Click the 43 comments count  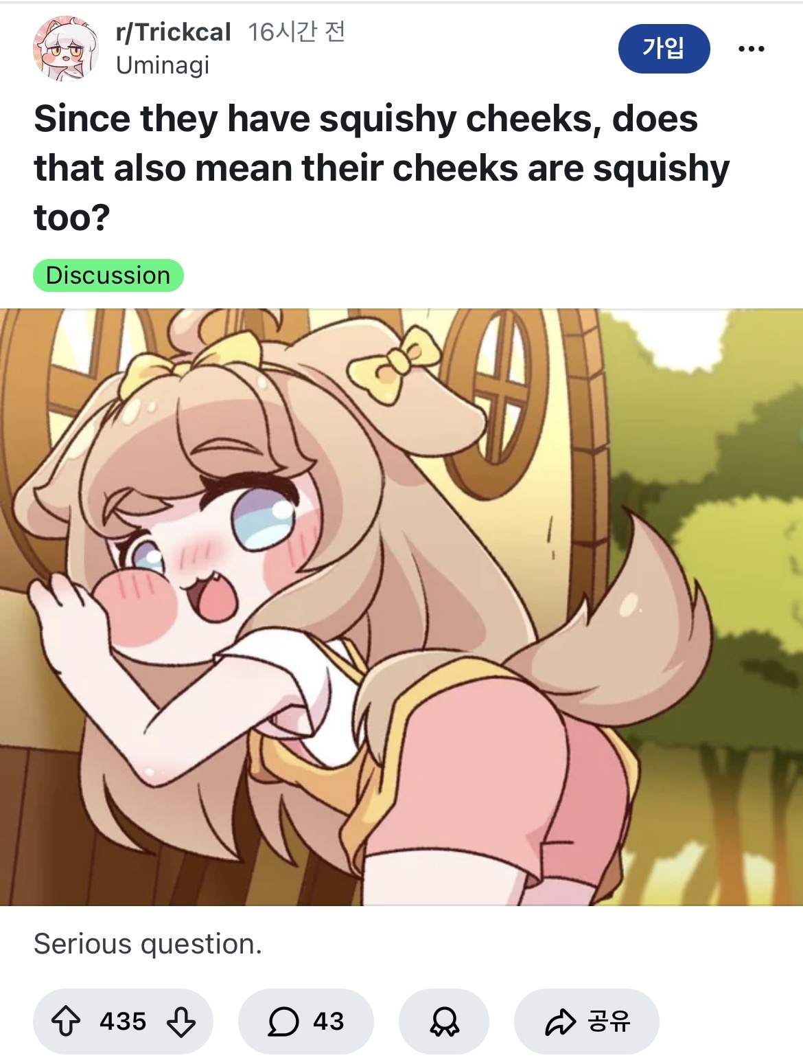pyautogui.click(x=329, y=1021)
